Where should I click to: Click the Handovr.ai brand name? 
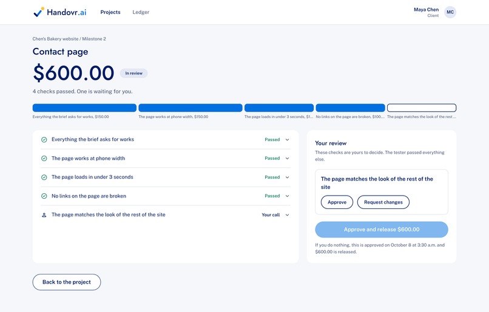coord(66,12)
